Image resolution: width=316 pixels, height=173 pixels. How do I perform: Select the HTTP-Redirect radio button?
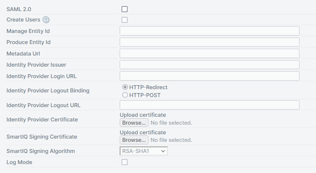point(125,87)
